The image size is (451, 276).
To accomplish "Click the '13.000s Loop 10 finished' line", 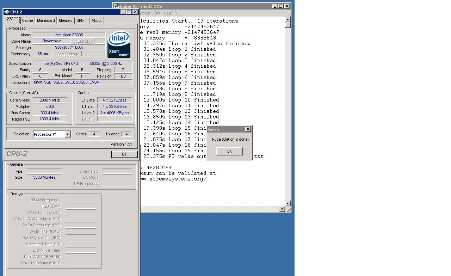I will (181, 100).
